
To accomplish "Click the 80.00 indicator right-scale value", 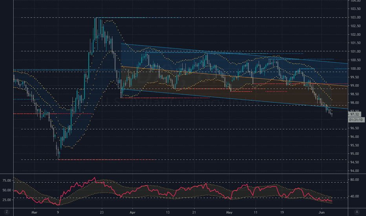I will 355,180.
